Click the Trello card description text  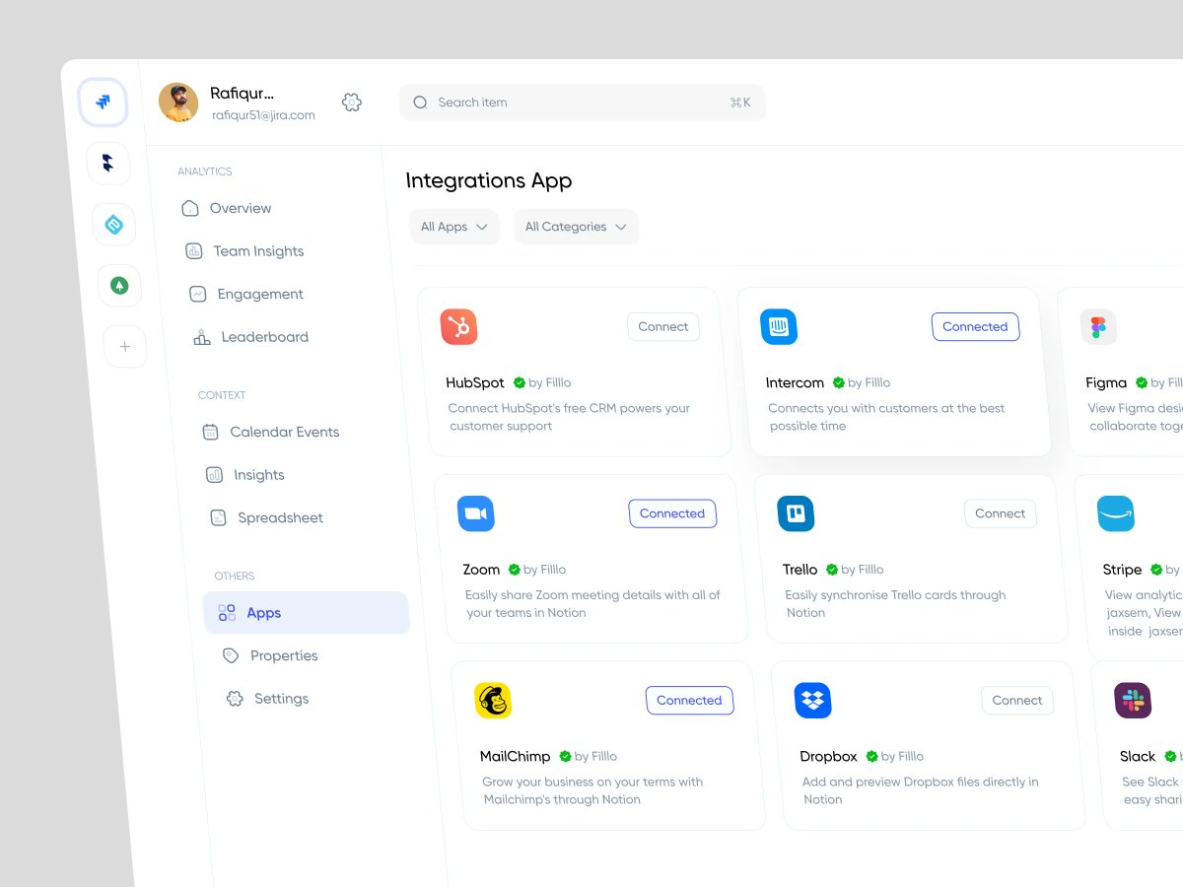coord(895,604)
